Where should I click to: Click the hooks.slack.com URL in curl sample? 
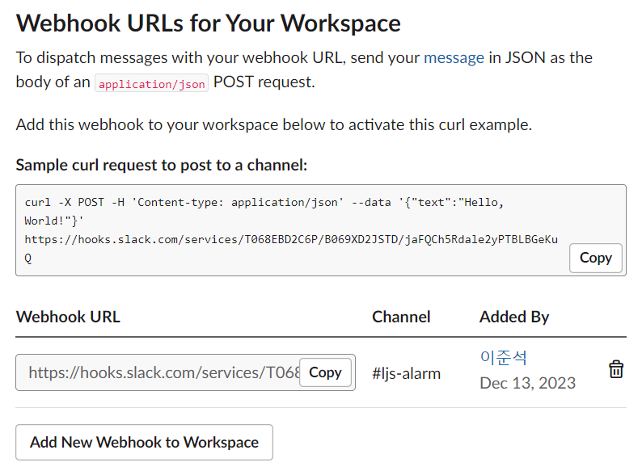(x=291, y=248)
